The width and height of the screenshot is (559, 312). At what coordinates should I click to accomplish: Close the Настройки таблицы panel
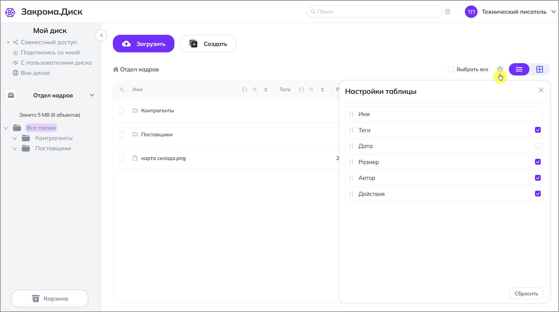[x=541, y=90]
